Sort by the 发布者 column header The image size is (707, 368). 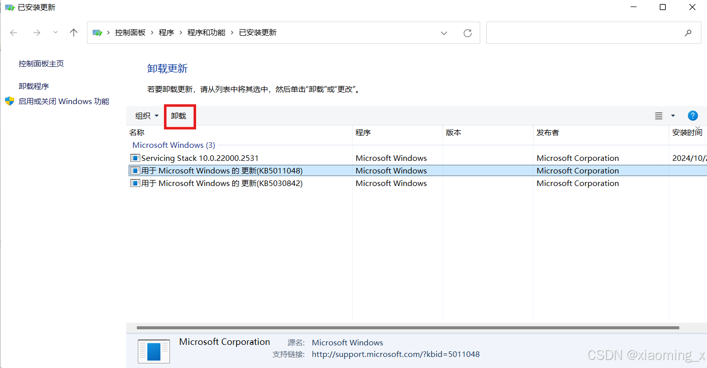[601, 133]
